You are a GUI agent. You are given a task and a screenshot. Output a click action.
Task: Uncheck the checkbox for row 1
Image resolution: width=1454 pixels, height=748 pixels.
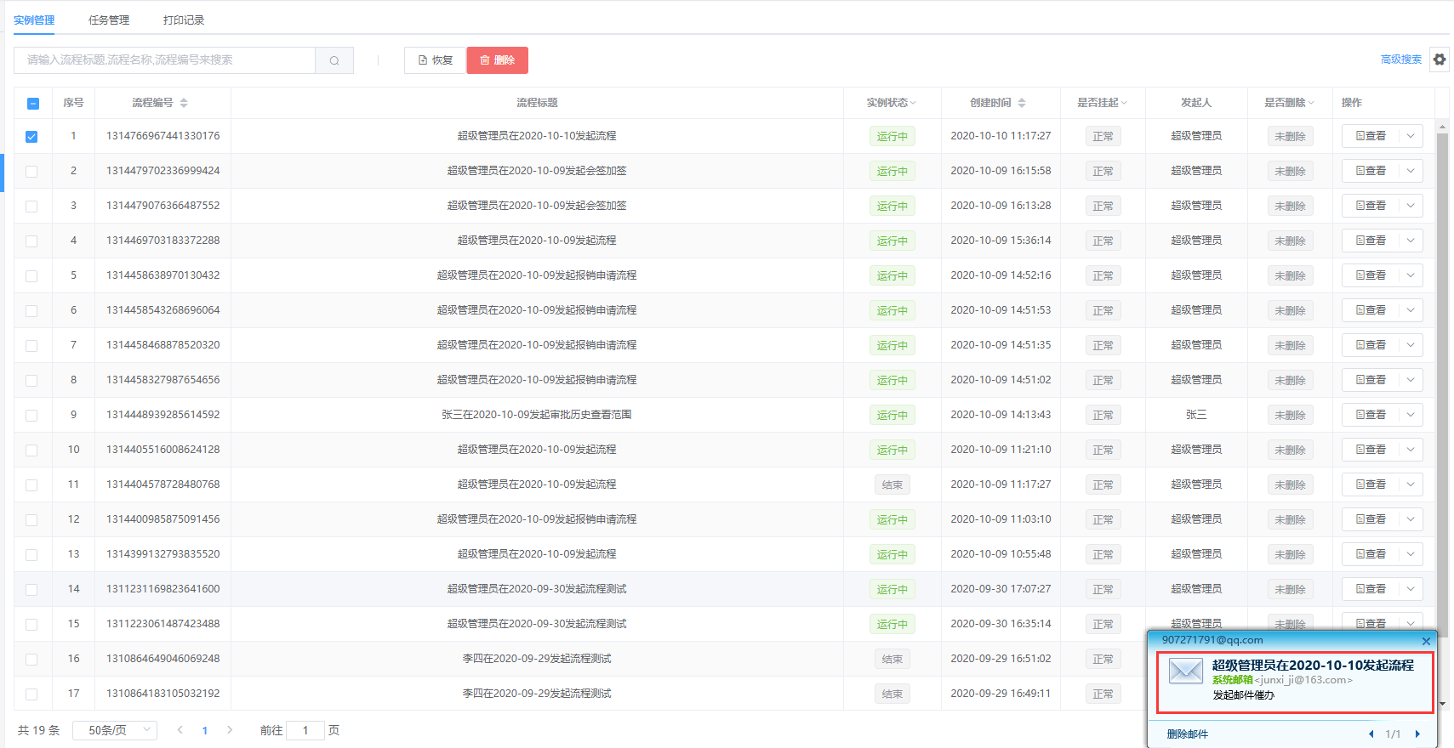coord(31,137)
